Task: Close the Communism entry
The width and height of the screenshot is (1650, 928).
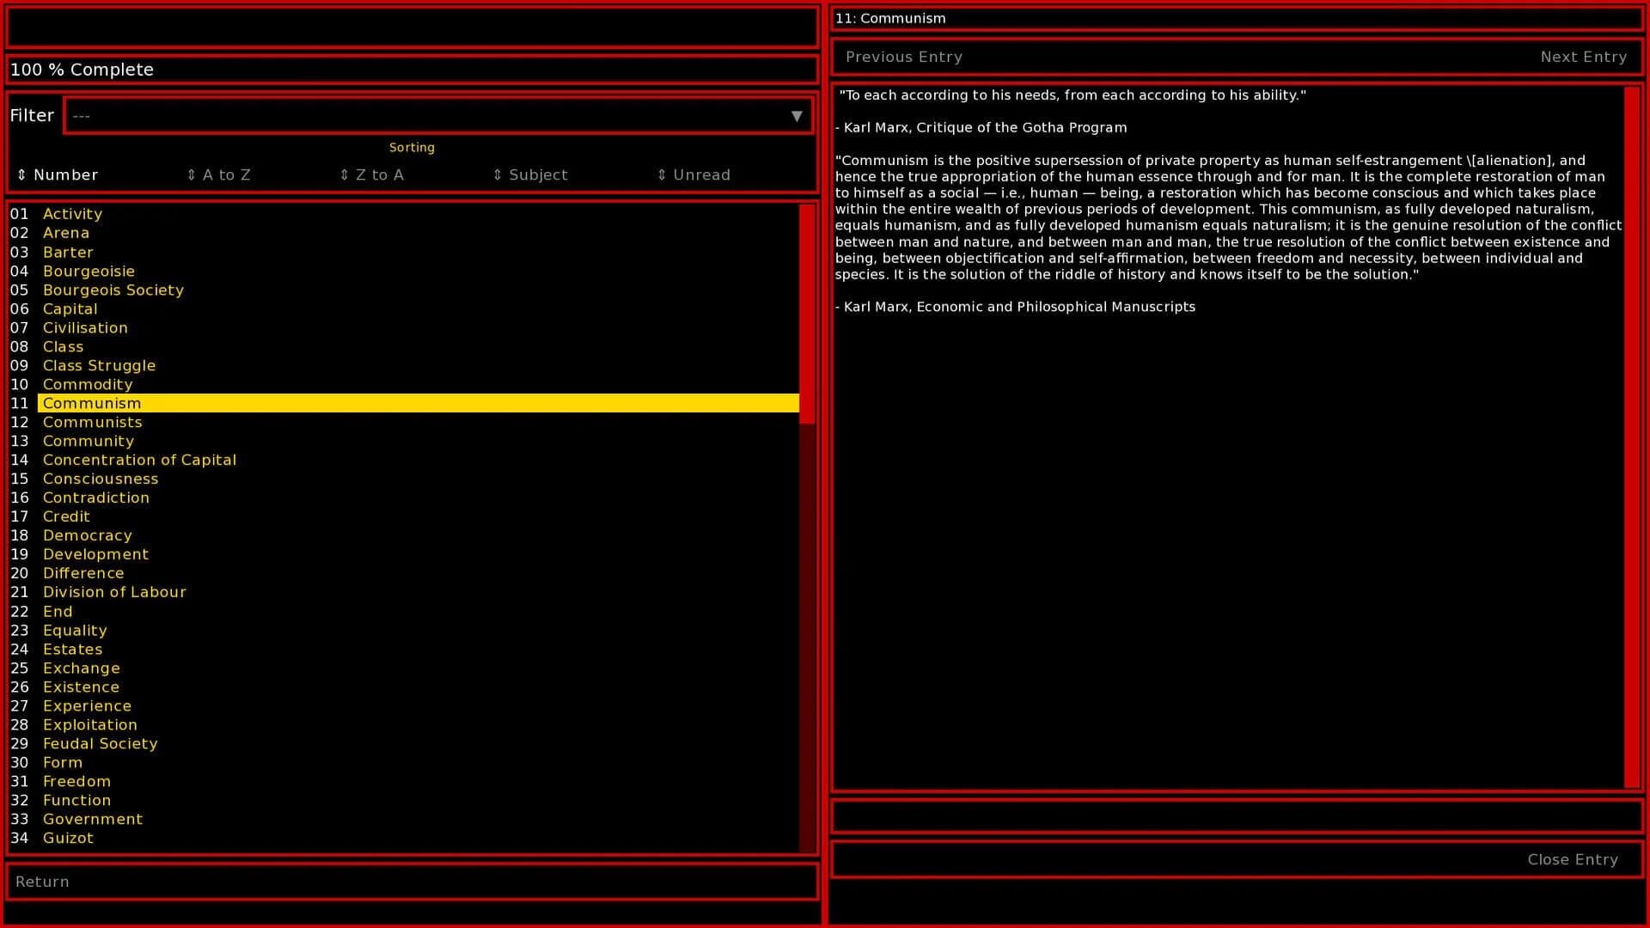Action: point(1573,859)
